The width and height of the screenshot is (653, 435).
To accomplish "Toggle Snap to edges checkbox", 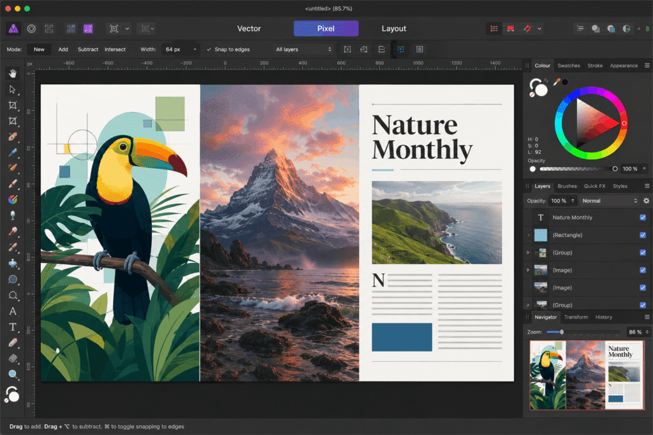I will pos(209,50).
